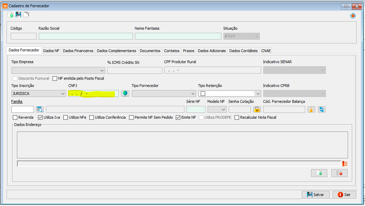Enable the Revenda checkbox
This screenshot has height=206, width=365.
click(15, 117)
